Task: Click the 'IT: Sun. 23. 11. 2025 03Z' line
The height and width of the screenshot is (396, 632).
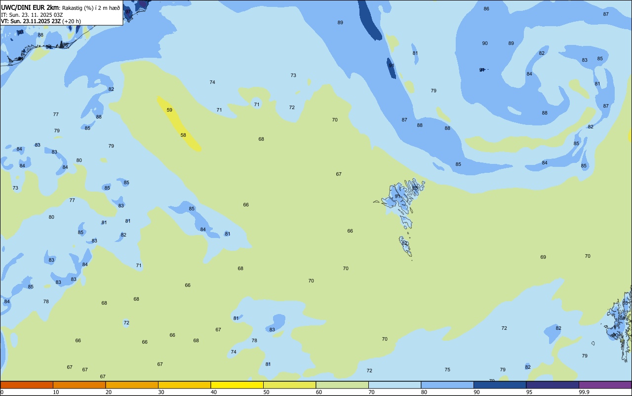Action: [x=32, y=15]
